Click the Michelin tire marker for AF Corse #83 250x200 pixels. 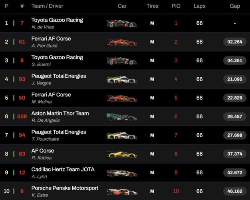pos(152,154)
